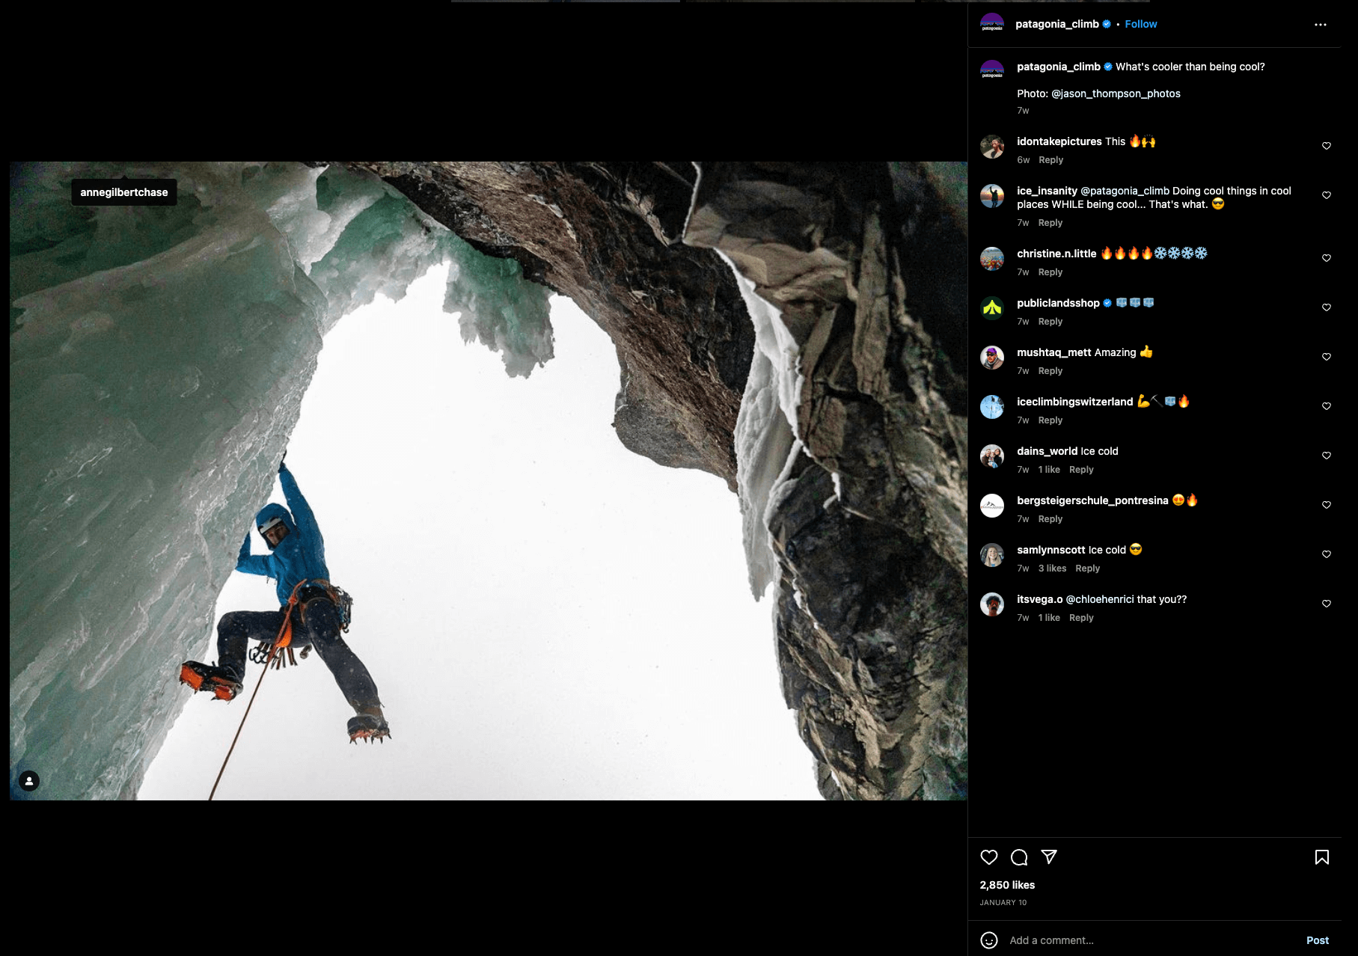Open @chloehenrici mention link
This screenshot has height=956, width=1358.
[x=1100, y=599]
